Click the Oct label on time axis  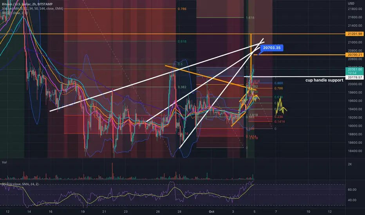coord(211,211)
